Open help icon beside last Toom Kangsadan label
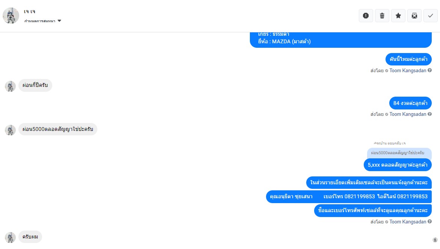The width and height of the screenshot is (440, 249). tap(429, 222)
